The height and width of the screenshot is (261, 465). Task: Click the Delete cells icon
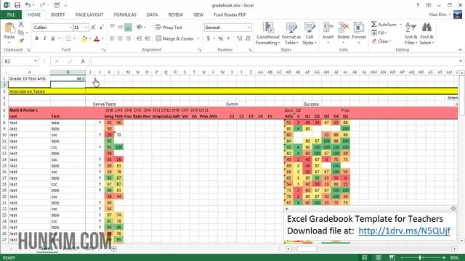pos(344,28)
